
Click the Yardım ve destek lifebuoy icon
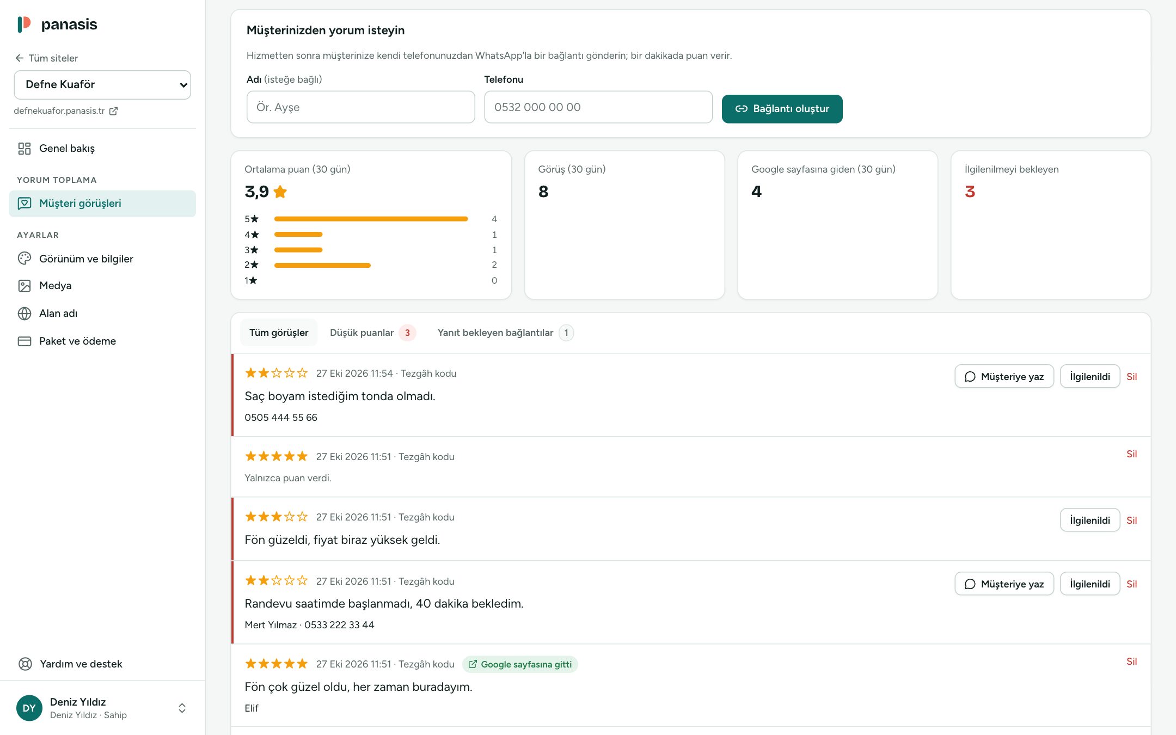coord(25,664)
